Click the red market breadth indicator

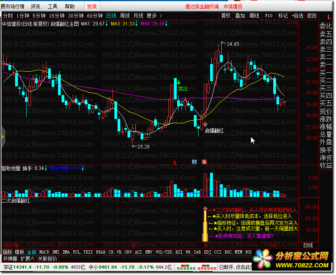tap(207, 267)
